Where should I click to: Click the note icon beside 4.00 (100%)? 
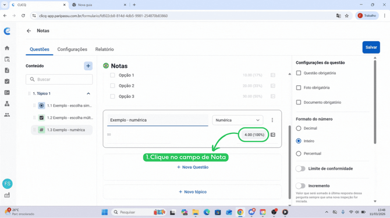point(273,135)
